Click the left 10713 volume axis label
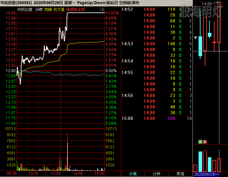 [x=10, y=129]
